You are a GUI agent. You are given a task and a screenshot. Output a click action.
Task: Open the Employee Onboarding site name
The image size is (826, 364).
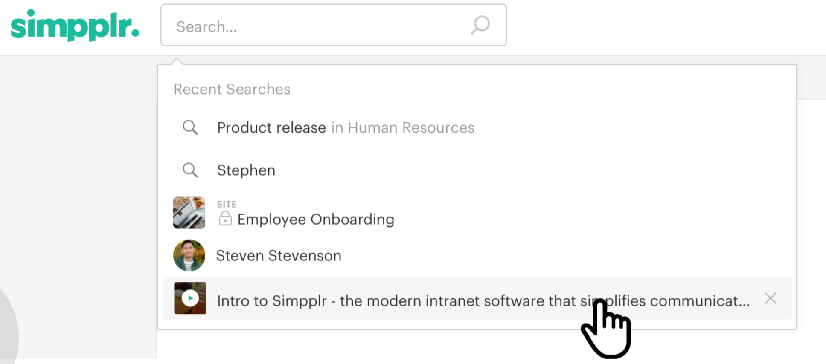click(316, 219)
